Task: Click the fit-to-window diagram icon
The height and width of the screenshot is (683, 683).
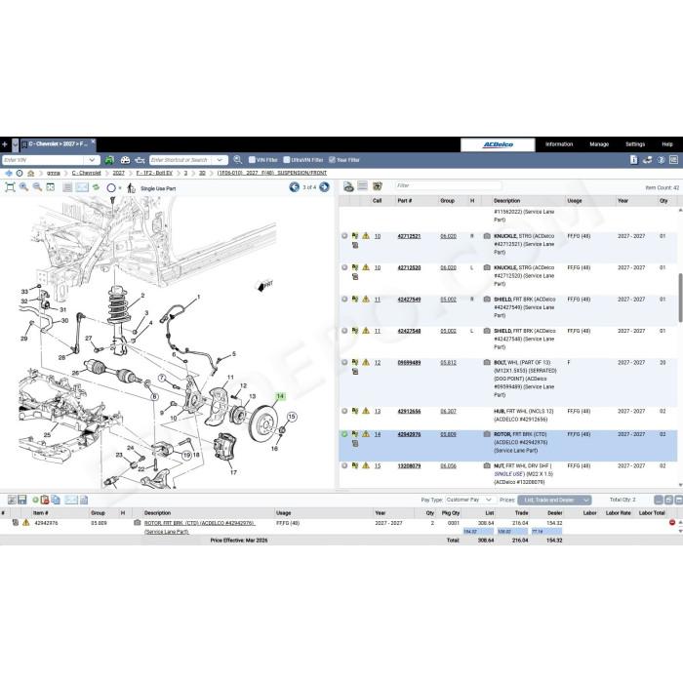Action: (x=10, y=187)
